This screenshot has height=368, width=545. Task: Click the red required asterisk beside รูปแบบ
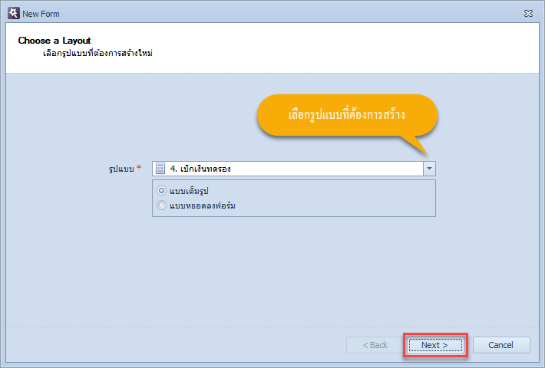point(139,167)
